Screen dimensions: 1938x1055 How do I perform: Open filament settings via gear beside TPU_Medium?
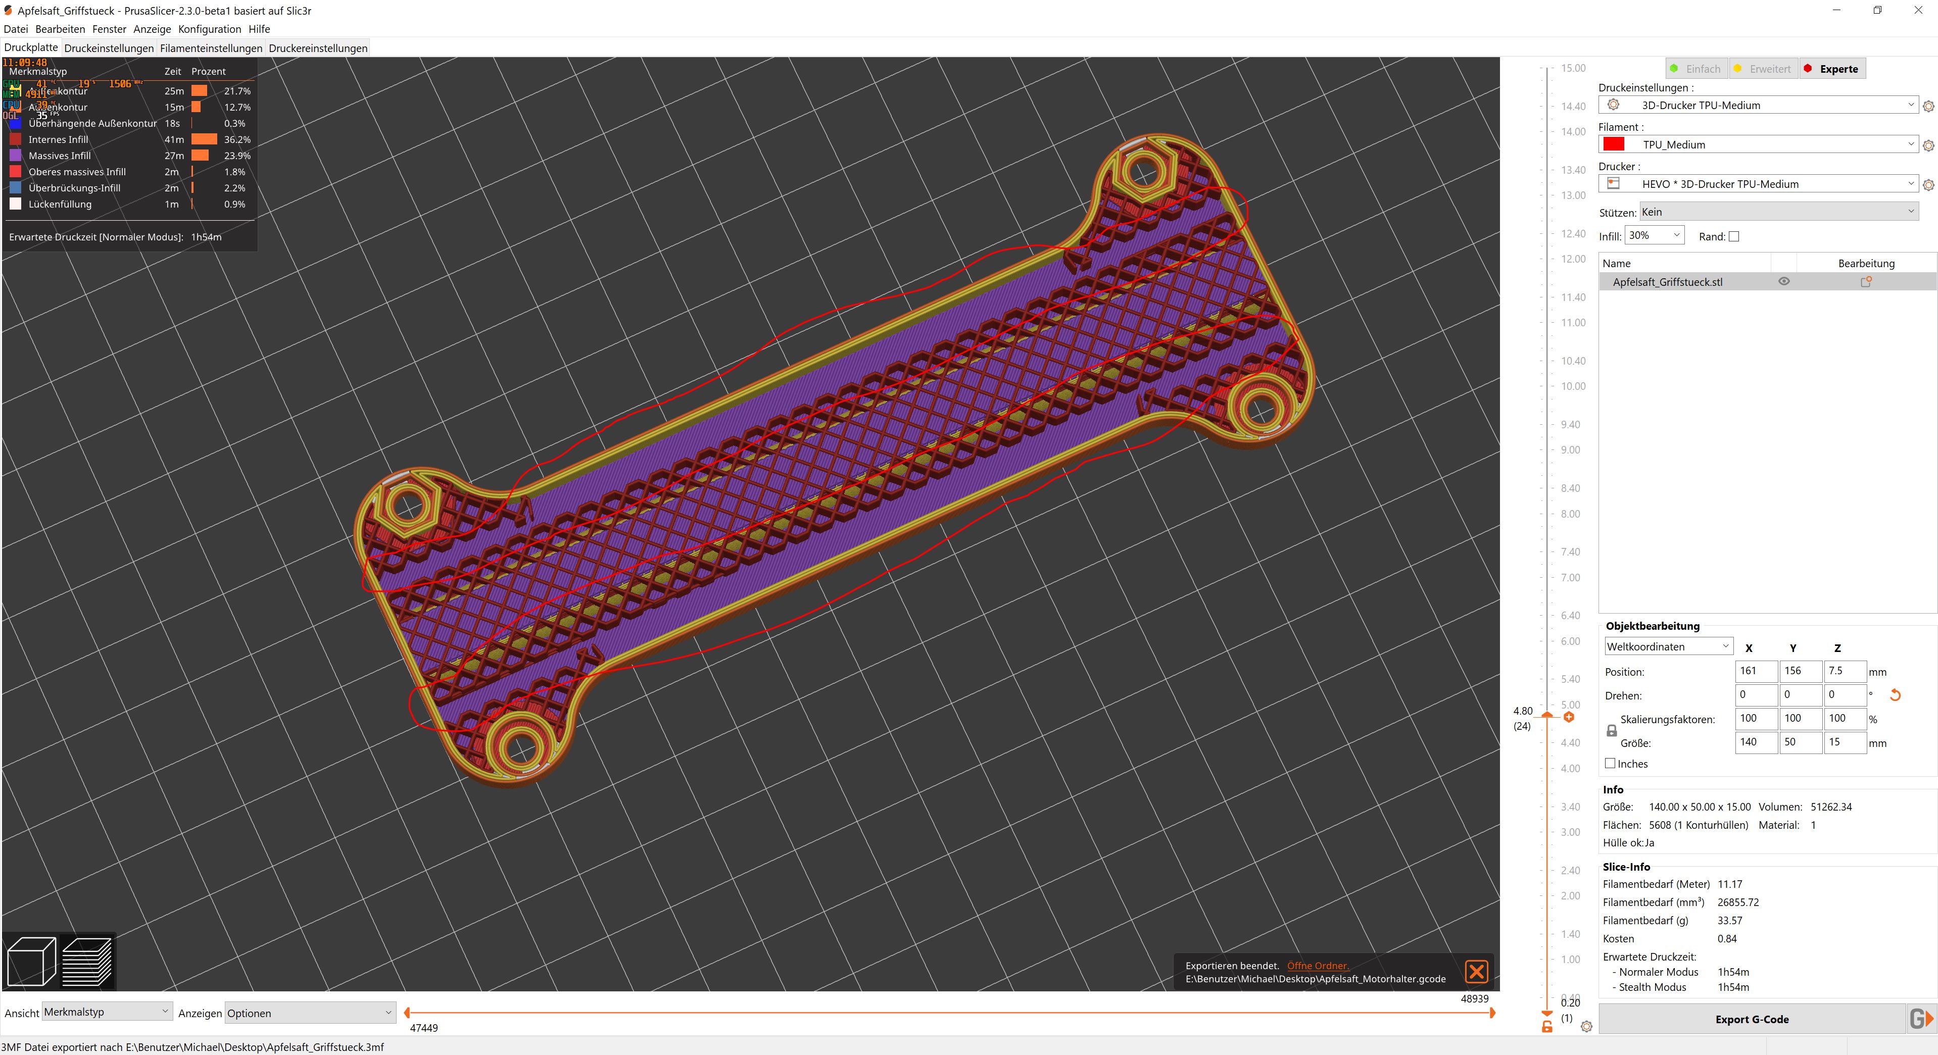[x=1928, y=145]
